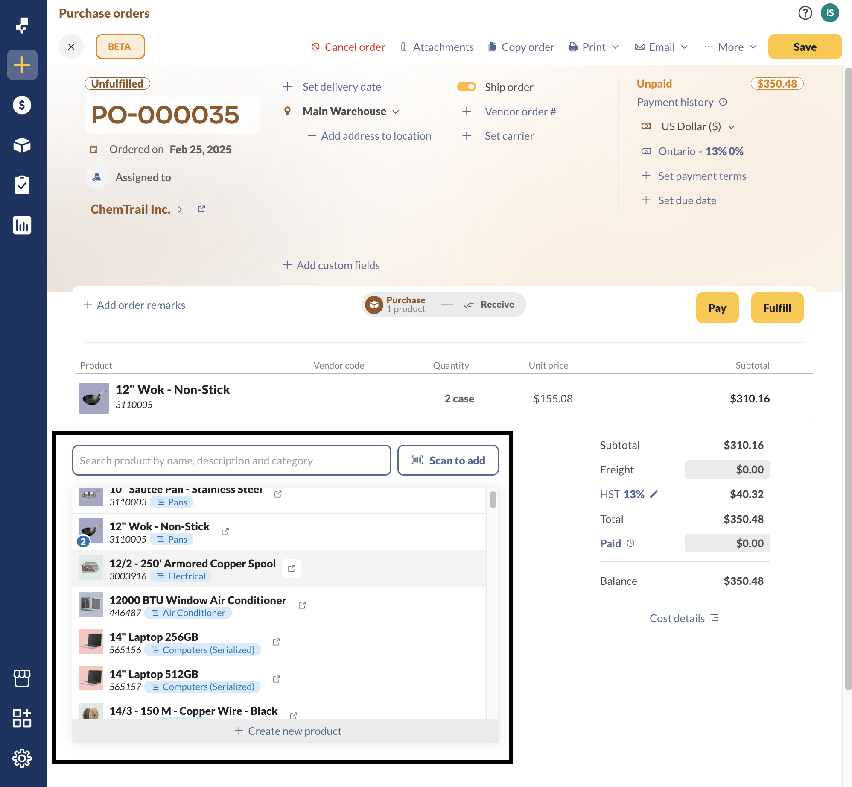Click the product search input field
Screen dimensions: 852x787
coord(231,461)
